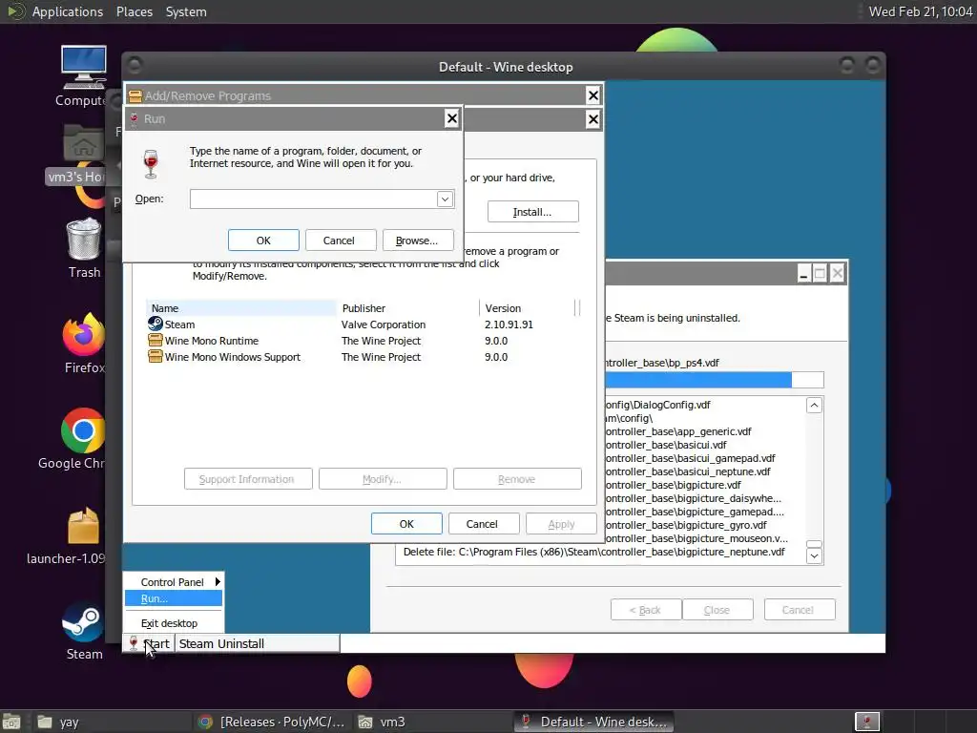Viewport: 977px width, 733px height.
Task: Expand the Control Panel submenu arrow
Action: coord(218,581)
